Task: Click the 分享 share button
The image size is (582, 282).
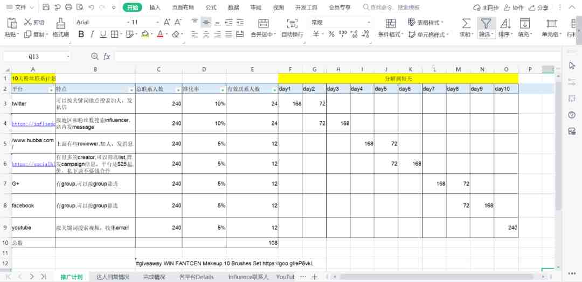Action: coord(539,8)
